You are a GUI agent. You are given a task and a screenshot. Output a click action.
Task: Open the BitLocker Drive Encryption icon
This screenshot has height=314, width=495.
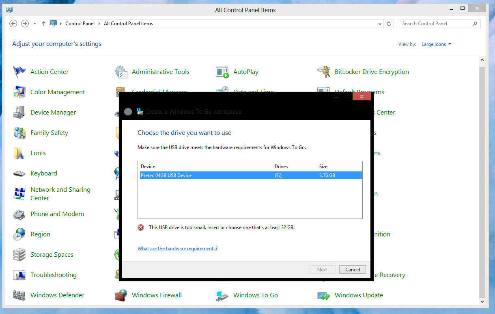(x=324, y=72)
